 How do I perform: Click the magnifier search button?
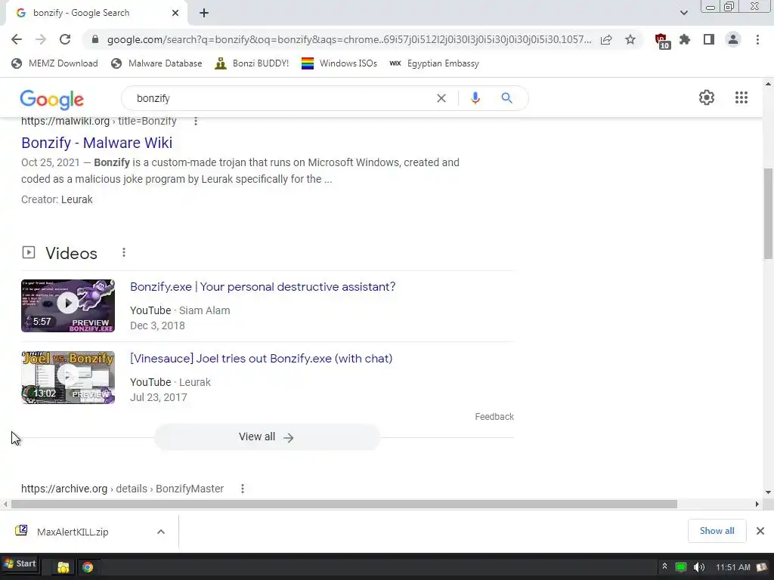[506, 98]
